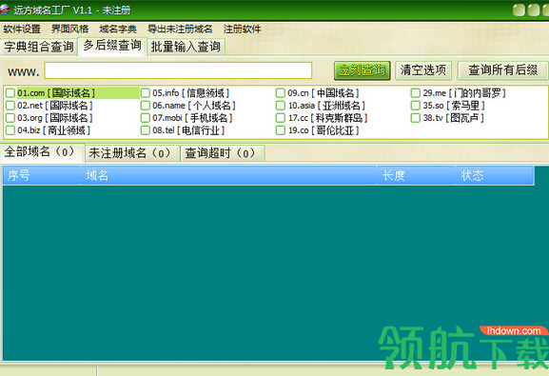Switch to the 字典组合查询 tab
549x376 pixels.
38,47
